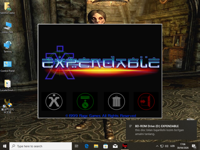Open Task View on the taskbar
Image resolution: width=200 pixels, height=150 pixels.
[76, 146]
